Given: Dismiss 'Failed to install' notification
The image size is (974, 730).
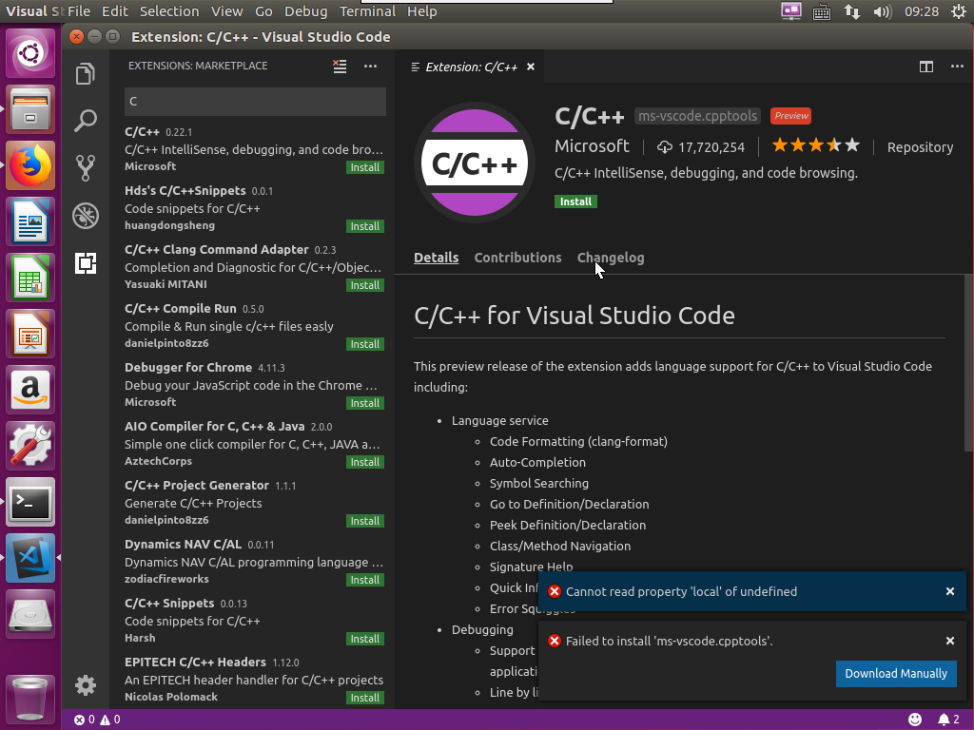Looking at the screenshot, I should point(950,641).
